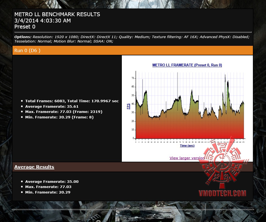Click the Average Results heading

point(34,167)
